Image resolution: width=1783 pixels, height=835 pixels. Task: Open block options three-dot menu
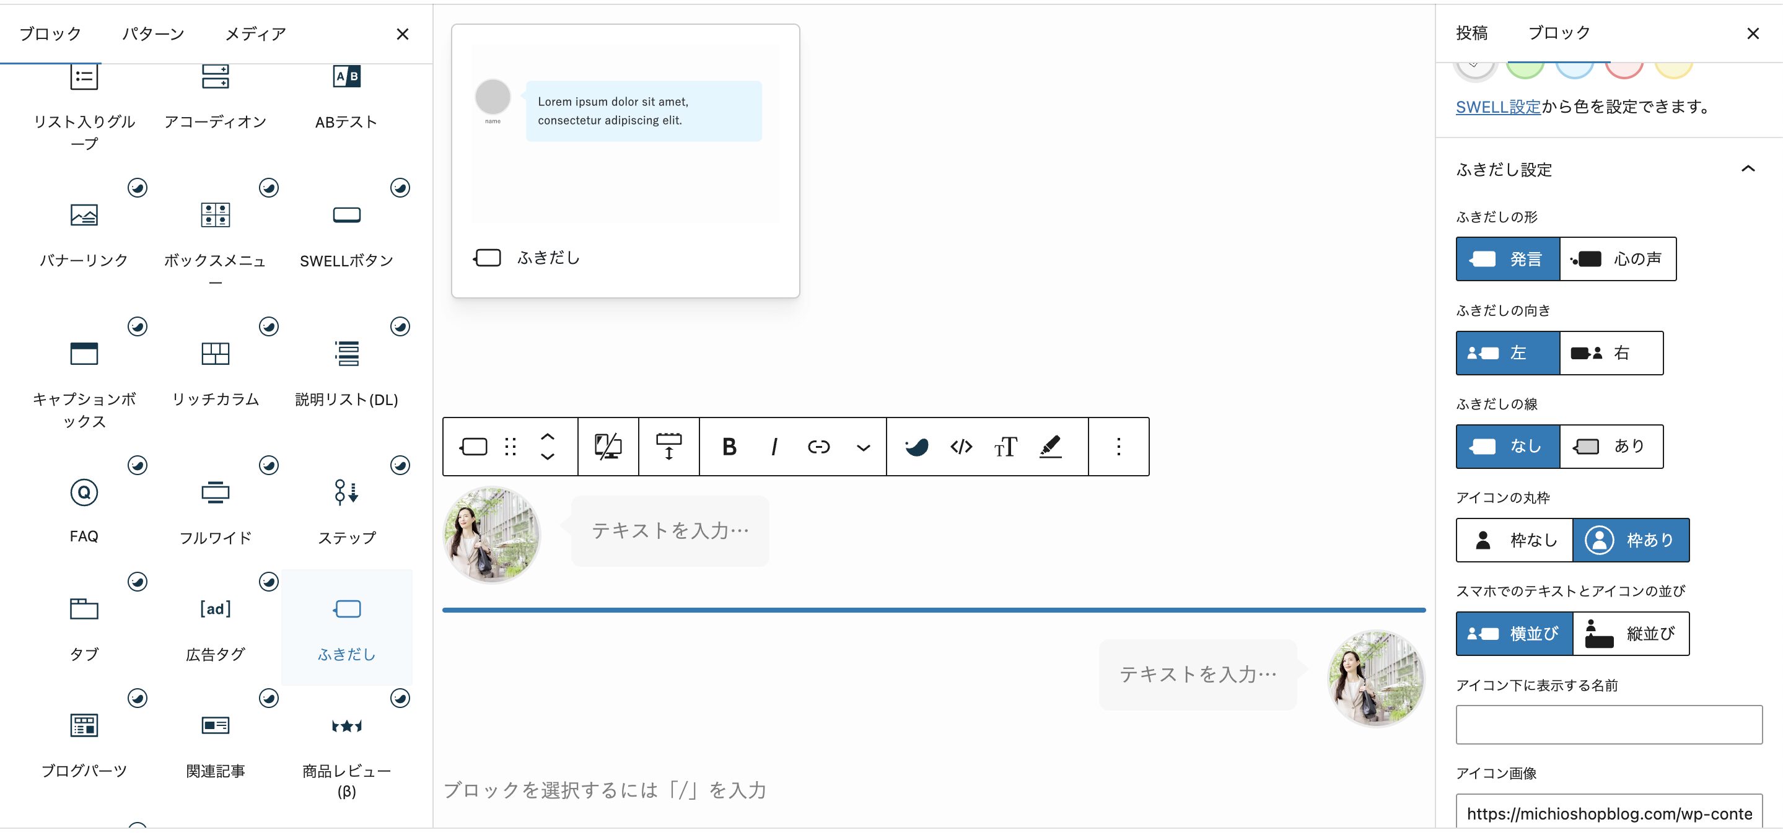[x=1118, y=447]
